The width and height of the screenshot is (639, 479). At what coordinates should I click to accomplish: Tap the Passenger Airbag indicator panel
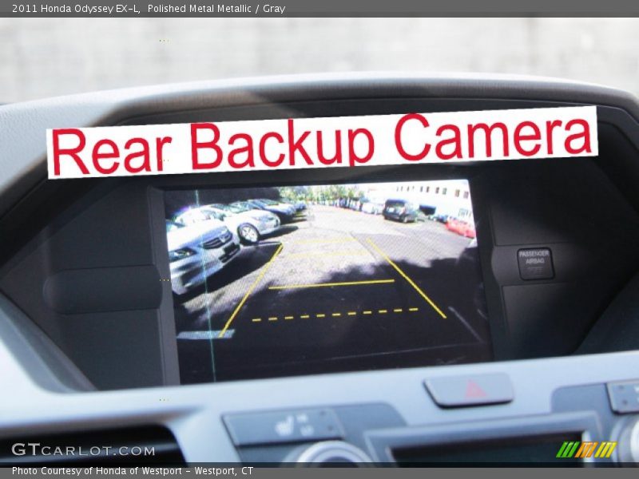point(535,263)
